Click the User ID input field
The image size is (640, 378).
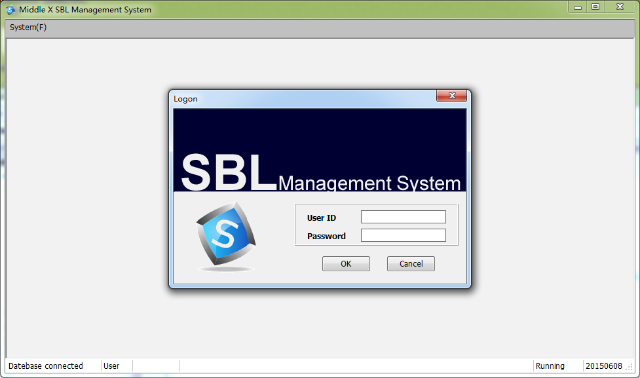point(404,217)
